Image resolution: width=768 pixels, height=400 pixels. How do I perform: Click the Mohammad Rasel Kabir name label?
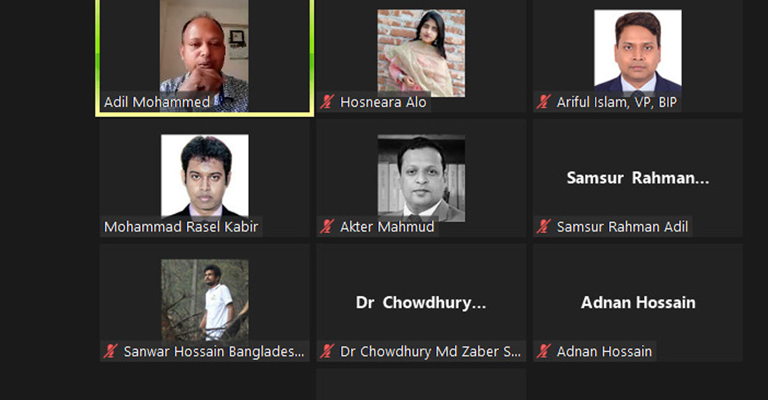click(181, 227)
